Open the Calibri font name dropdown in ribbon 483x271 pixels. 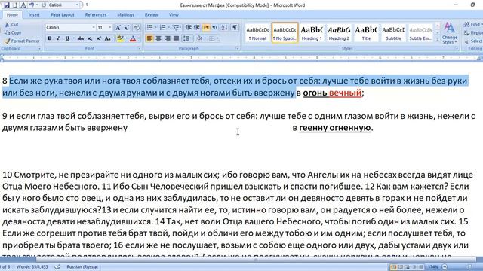pos(94,28)
